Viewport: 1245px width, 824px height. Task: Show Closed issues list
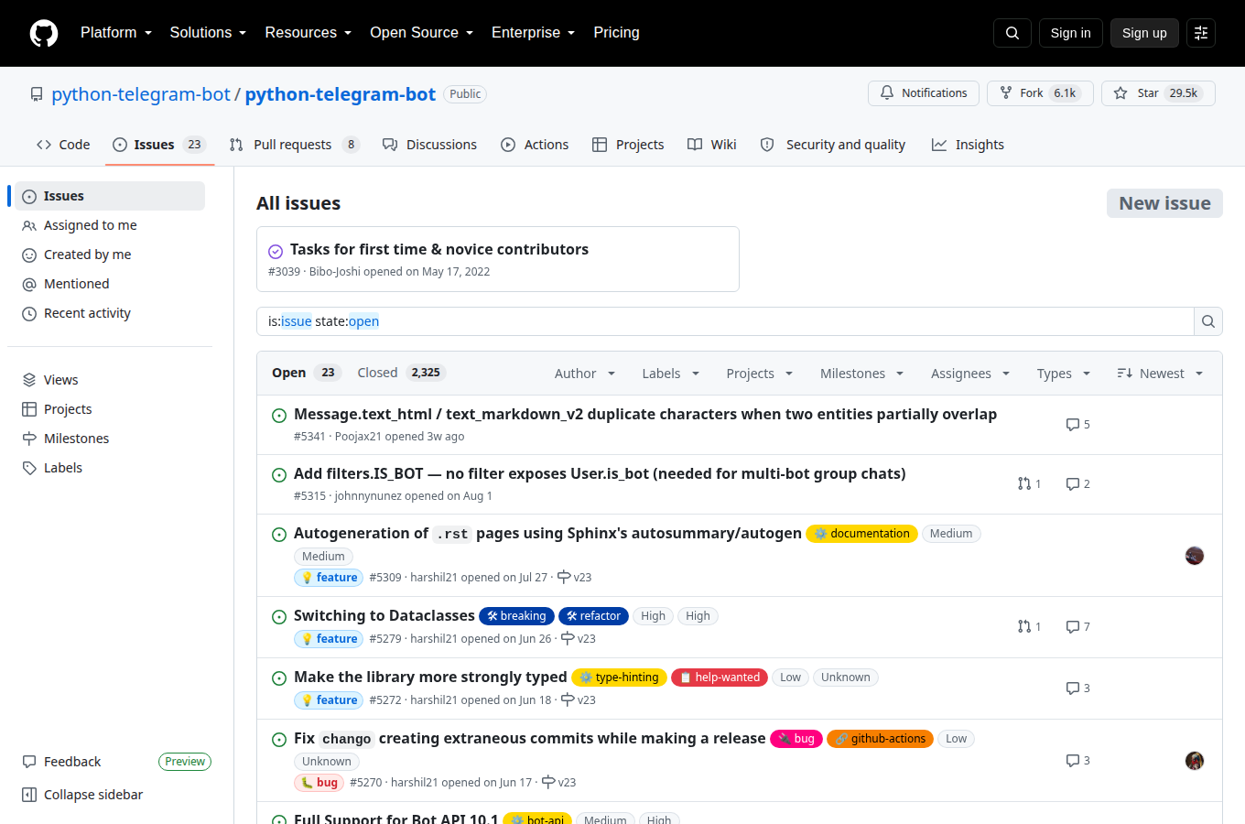[401, 373]
